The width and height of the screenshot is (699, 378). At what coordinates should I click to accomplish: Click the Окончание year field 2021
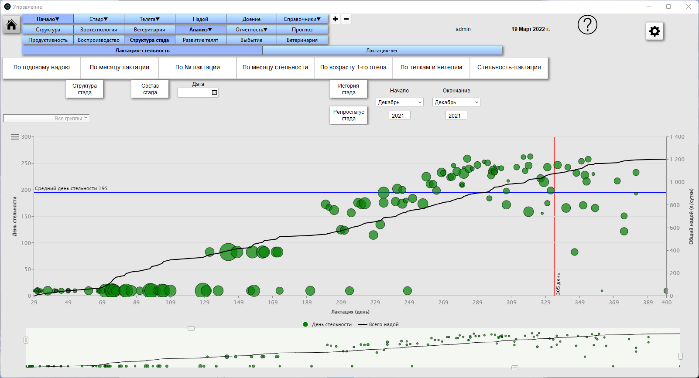456,116
